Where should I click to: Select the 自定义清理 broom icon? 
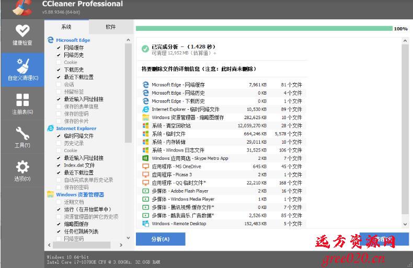point(22,66)
